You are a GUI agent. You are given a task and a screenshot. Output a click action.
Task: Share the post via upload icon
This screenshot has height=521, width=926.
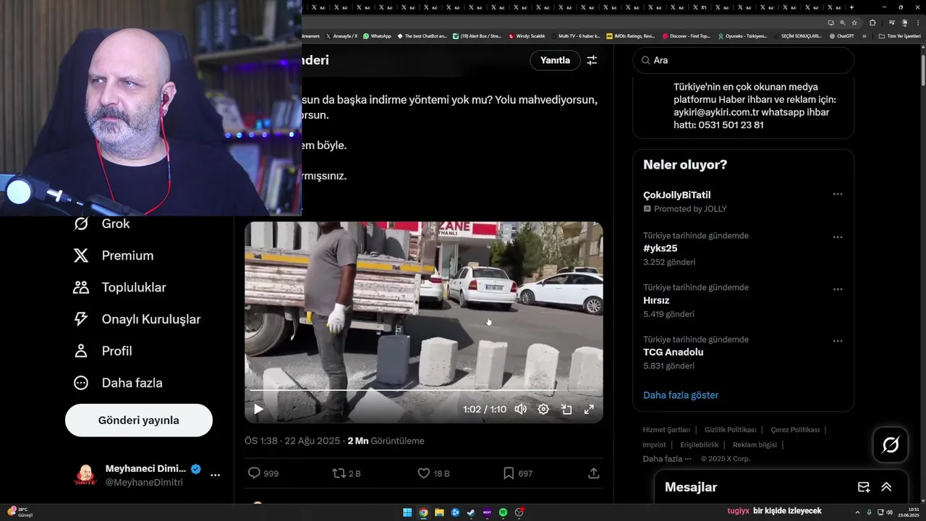(x=593, y=473)
